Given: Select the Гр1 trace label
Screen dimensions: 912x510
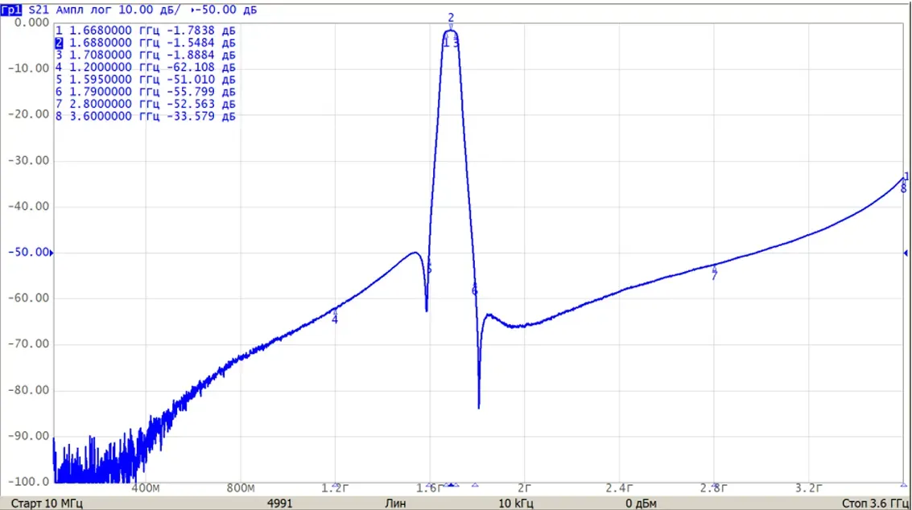Looking at the screenshot, I should [x=11, y=10].
